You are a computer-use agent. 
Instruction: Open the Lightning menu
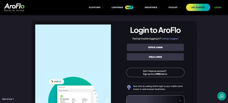click(117, 8)
